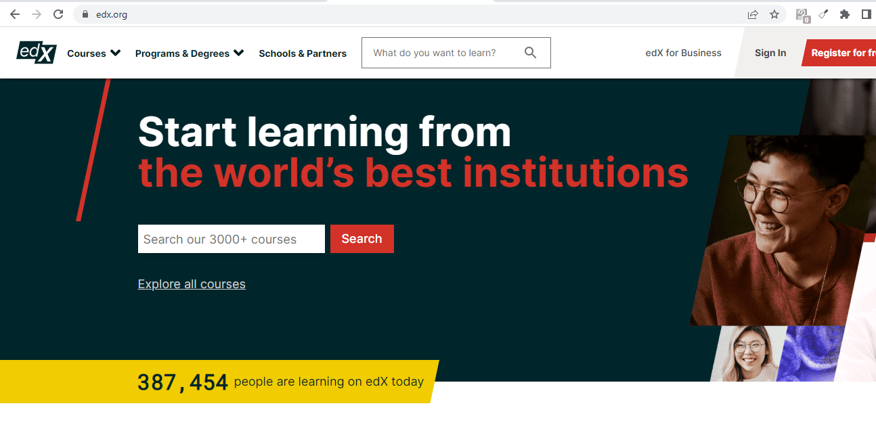Click the blue abstract texture image
Viewport: 876px width, 431px height.
[811, 353]
